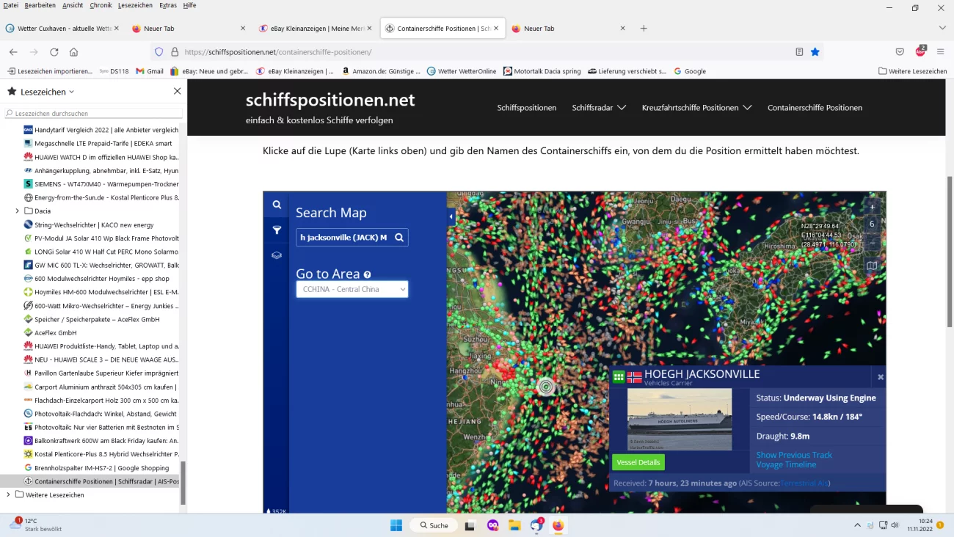The image size is (954, 537).
Task: Open the Extras menu
Action: [x=168, y=5]
